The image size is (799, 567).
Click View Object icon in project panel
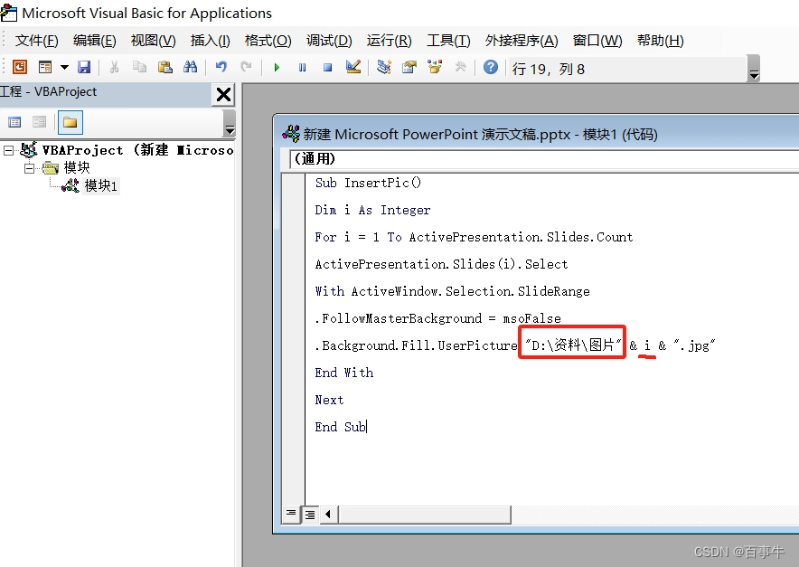39,122
